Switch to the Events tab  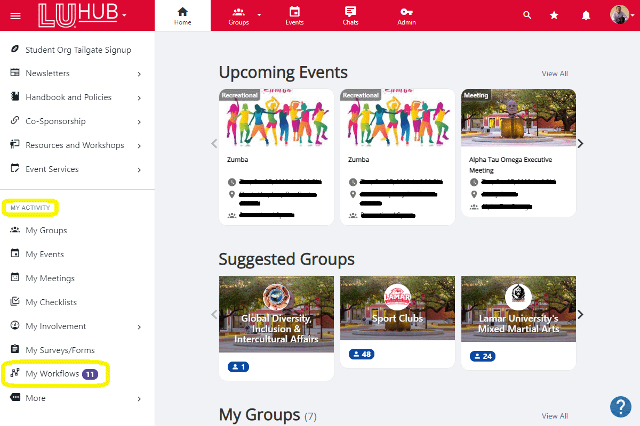pyautogui.click(x=294, y=15)
